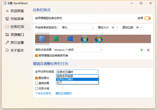Pick the blue Windows 10 logo icon
This screenshot has height=110, width=157.
(x=70, y=39)
